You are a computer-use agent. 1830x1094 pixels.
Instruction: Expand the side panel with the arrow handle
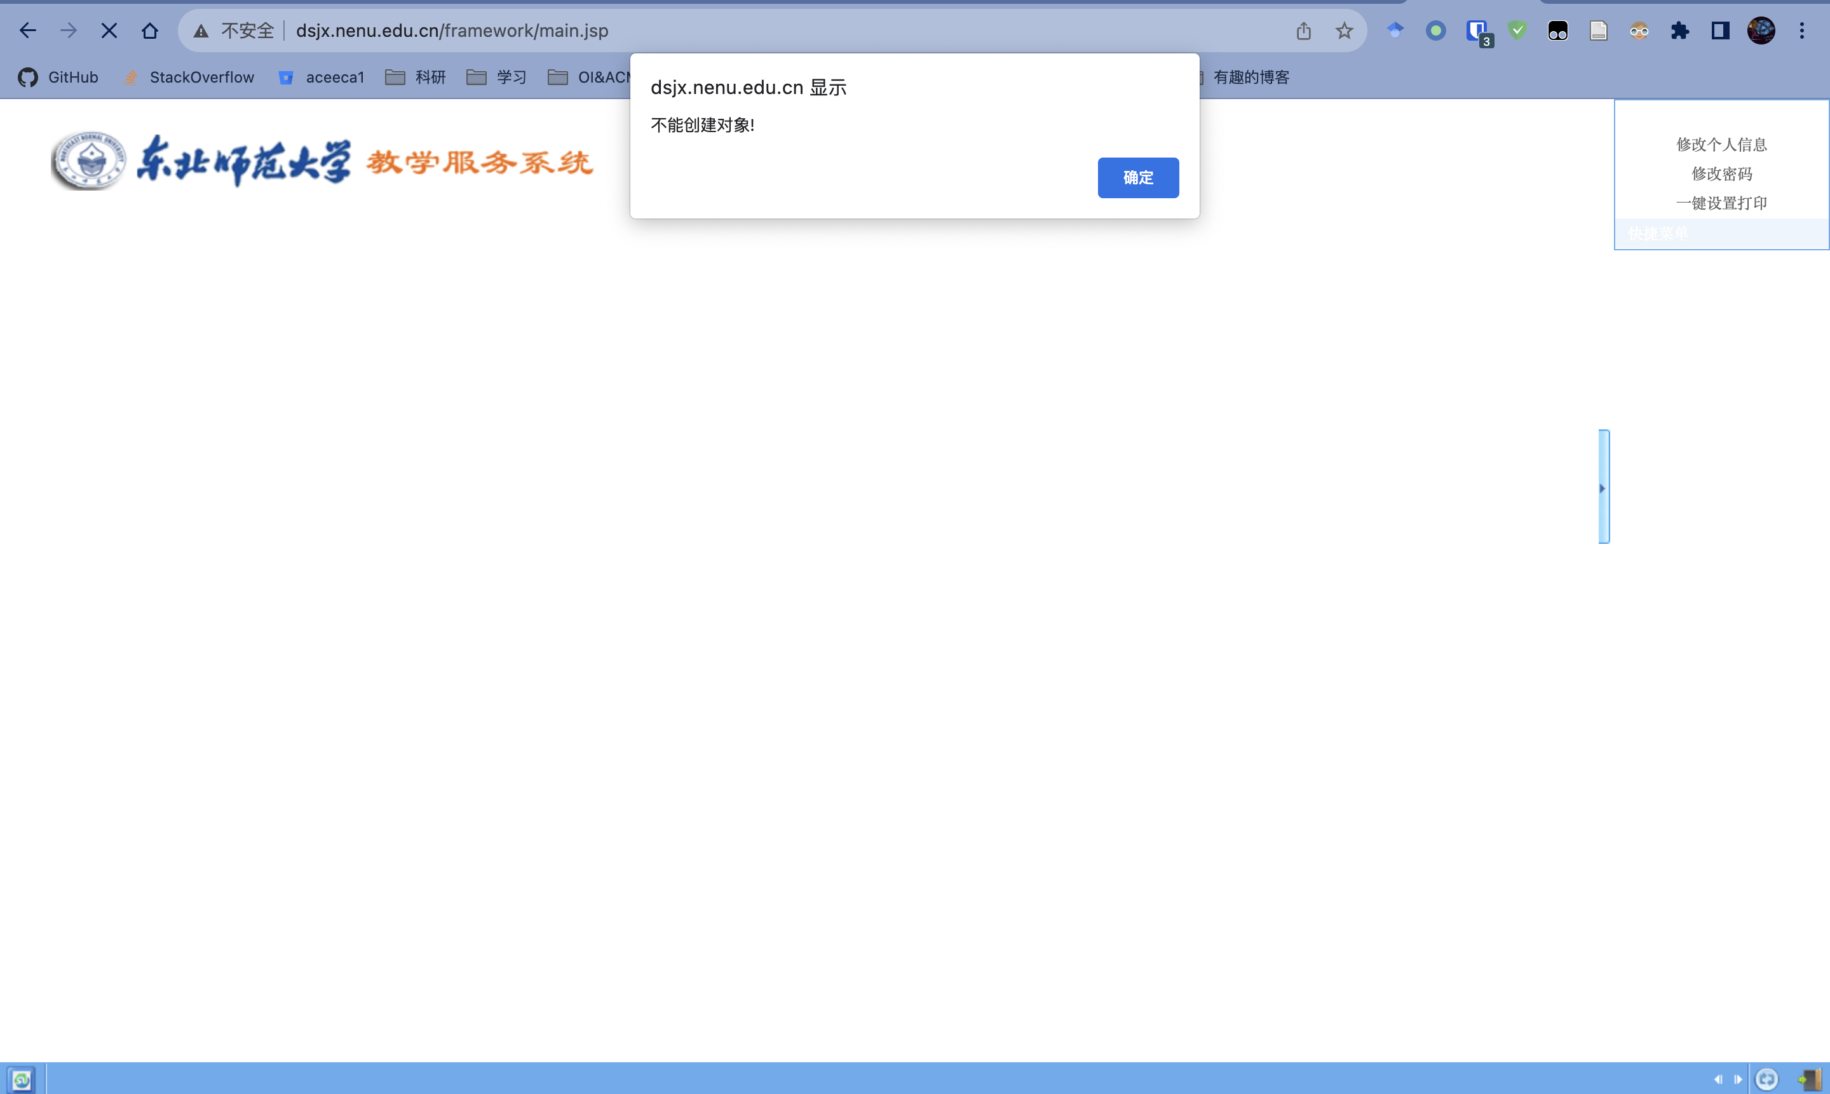click(x=1602, y=488)
